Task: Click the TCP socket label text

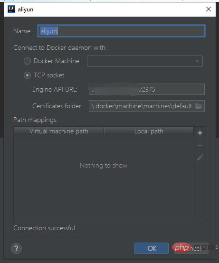Action: point(49,75)
